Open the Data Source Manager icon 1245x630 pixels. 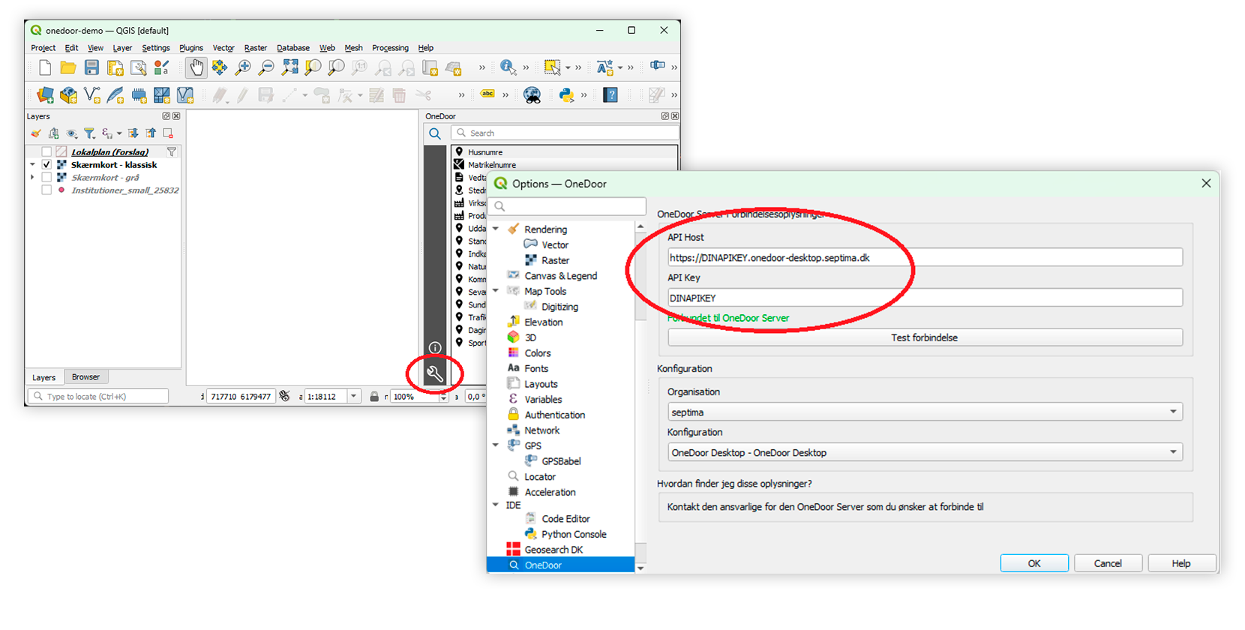click(x=45, y=95)
